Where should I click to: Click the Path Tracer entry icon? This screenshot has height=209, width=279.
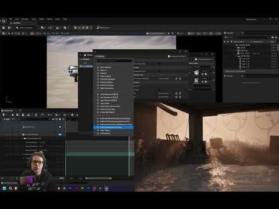pos(98,131)
